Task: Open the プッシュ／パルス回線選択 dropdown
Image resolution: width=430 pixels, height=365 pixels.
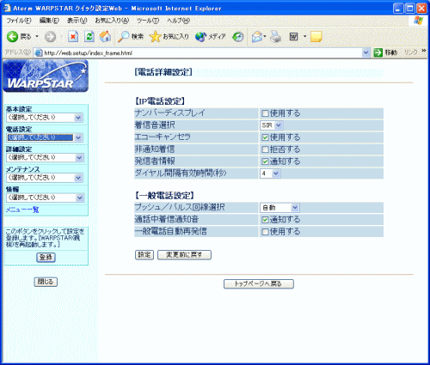Action: pyautogui.click(x=279, y=208)
